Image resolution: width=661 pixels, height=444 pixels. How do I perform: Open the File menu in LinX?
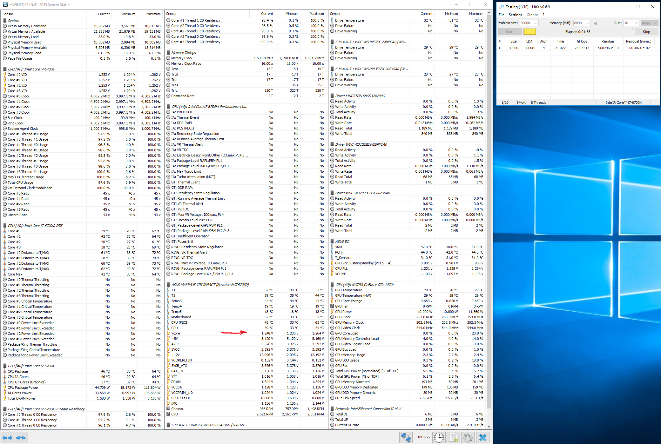tap(502, 15)
